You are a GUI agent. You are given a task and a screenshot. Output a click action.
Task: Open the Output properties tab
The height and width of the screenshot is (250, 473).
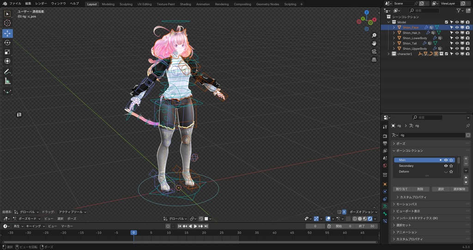point(385,144)
